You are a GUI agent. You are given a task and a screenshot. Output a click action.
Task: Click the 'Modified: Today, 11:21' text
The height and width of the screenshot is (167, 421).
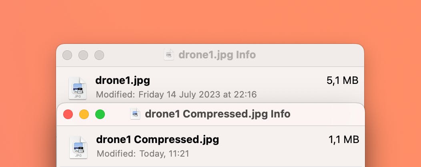tap(143, 153)
